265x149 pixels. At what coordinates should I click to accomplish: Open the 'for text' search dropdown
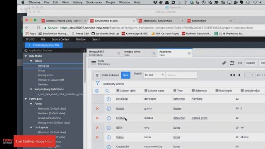pos(154,75)
